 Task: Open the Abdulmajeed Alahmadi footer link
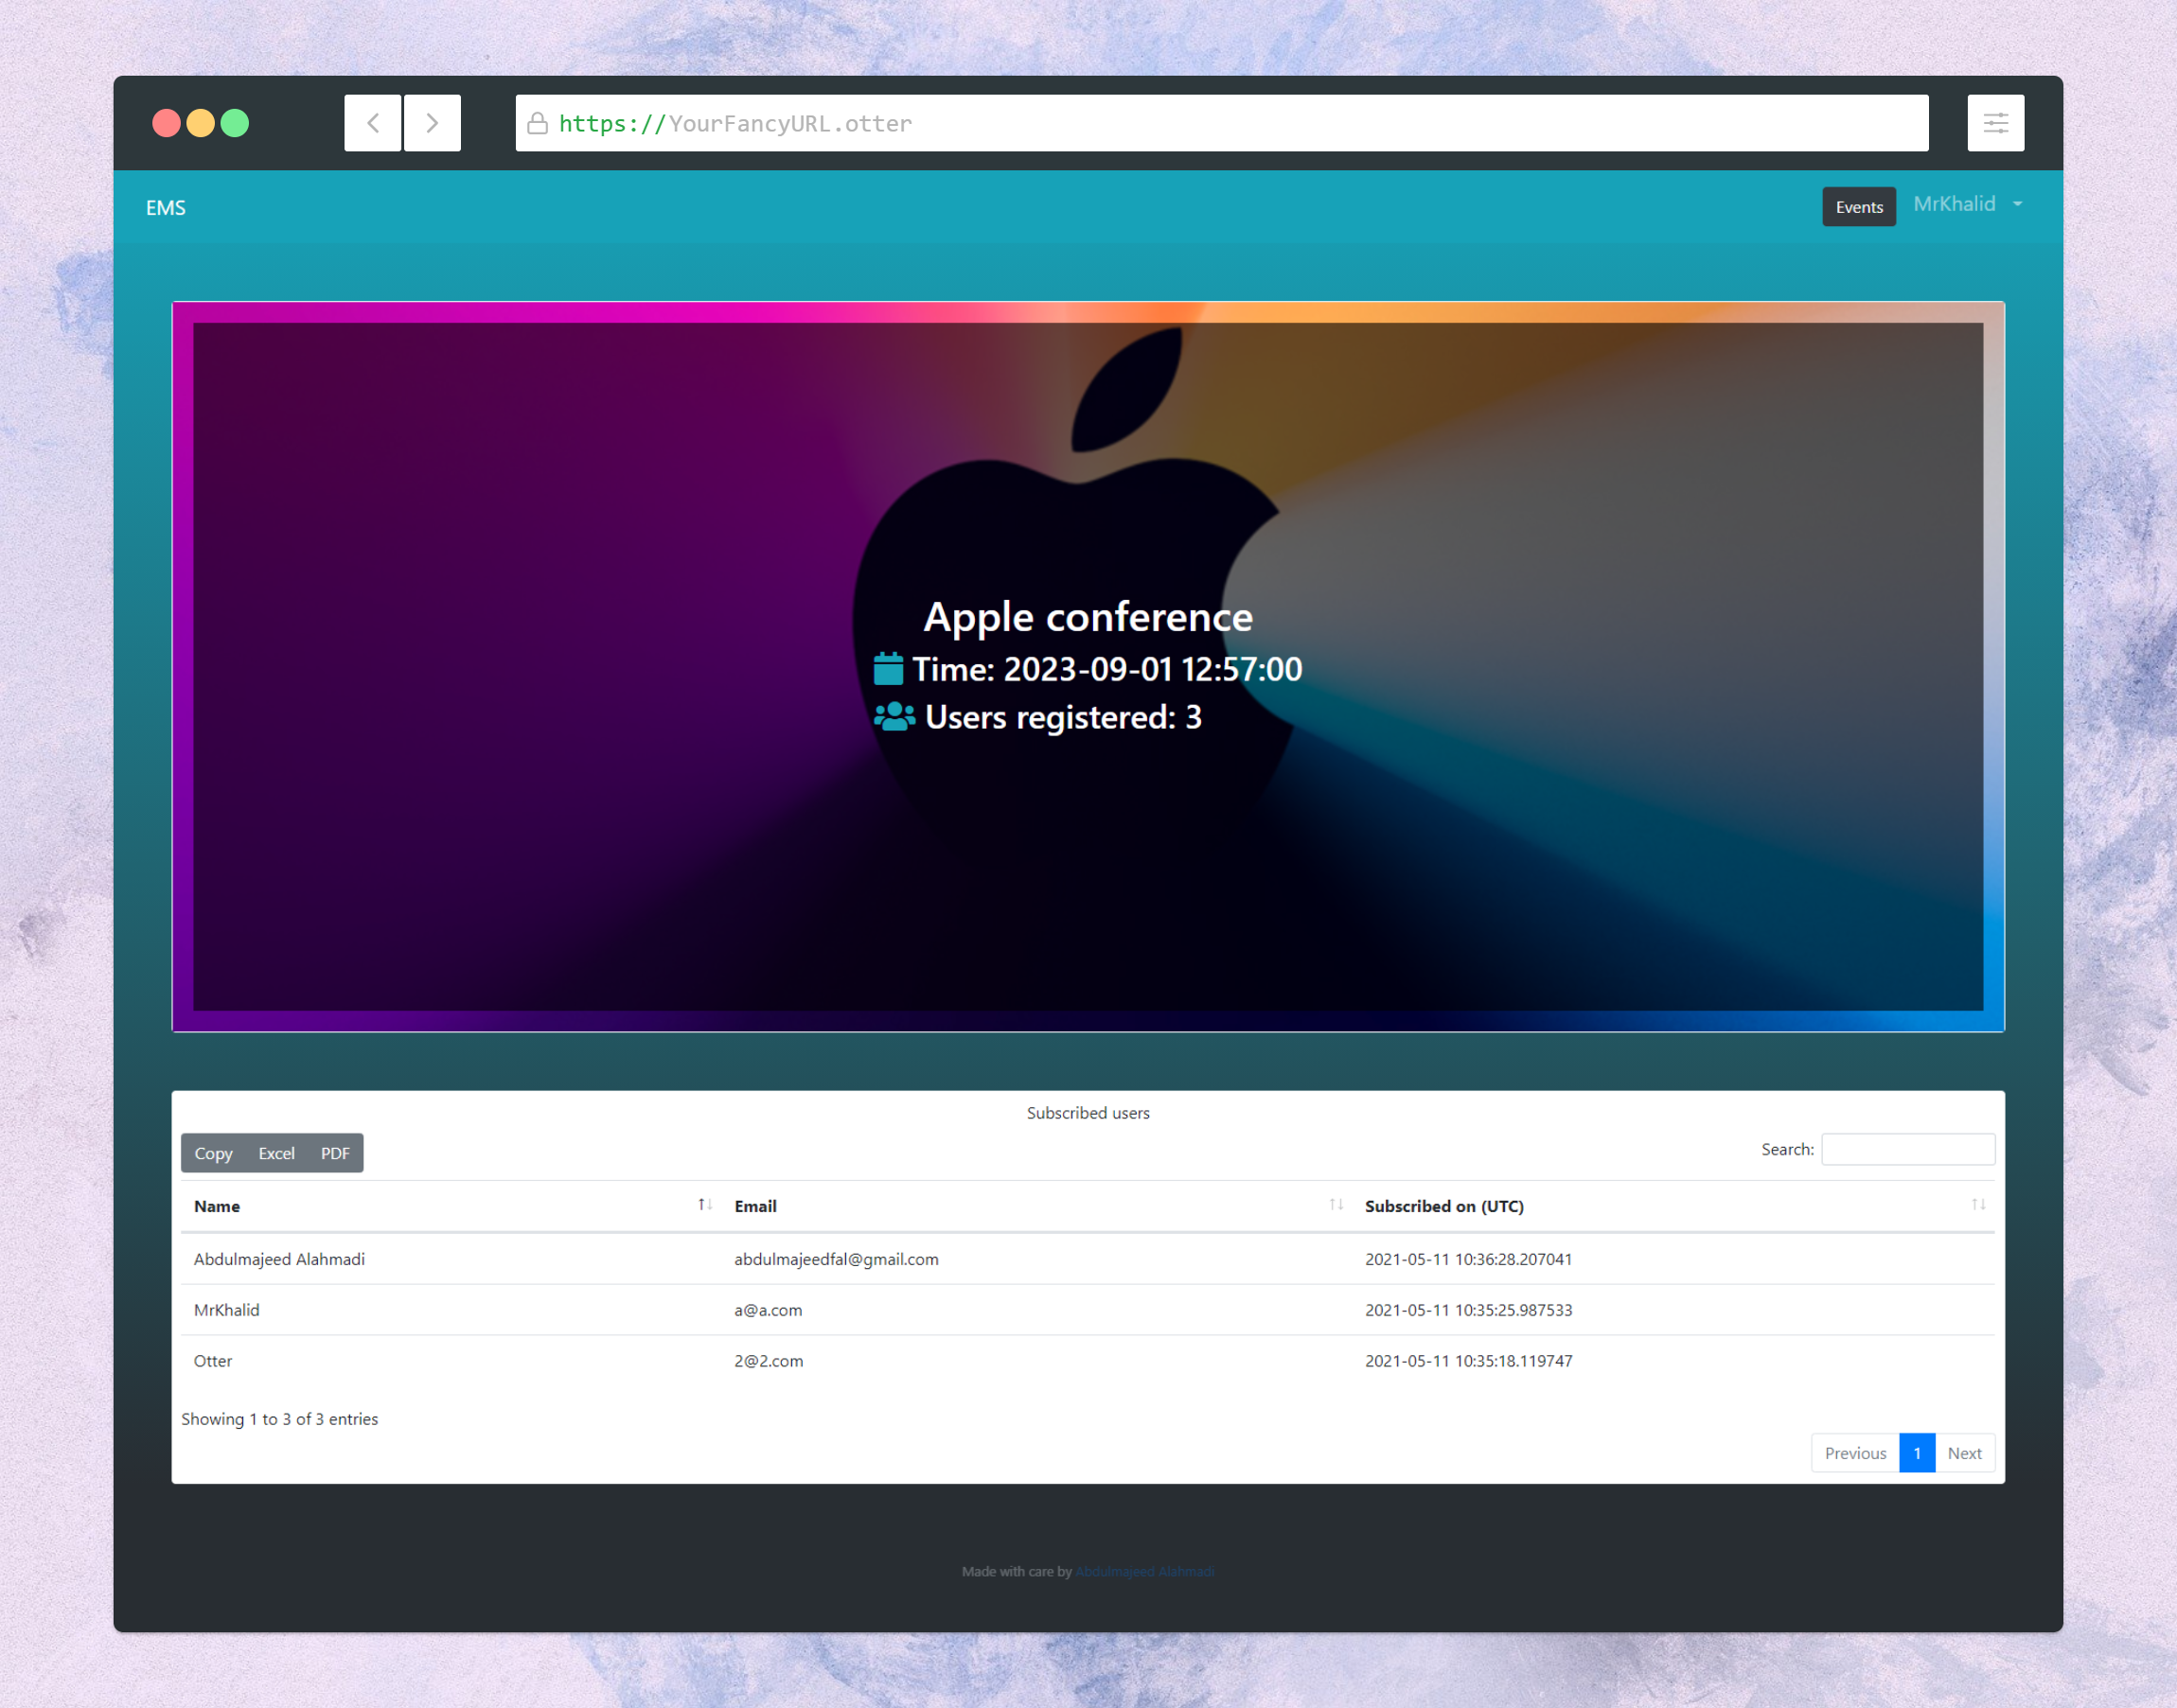1144,1571
